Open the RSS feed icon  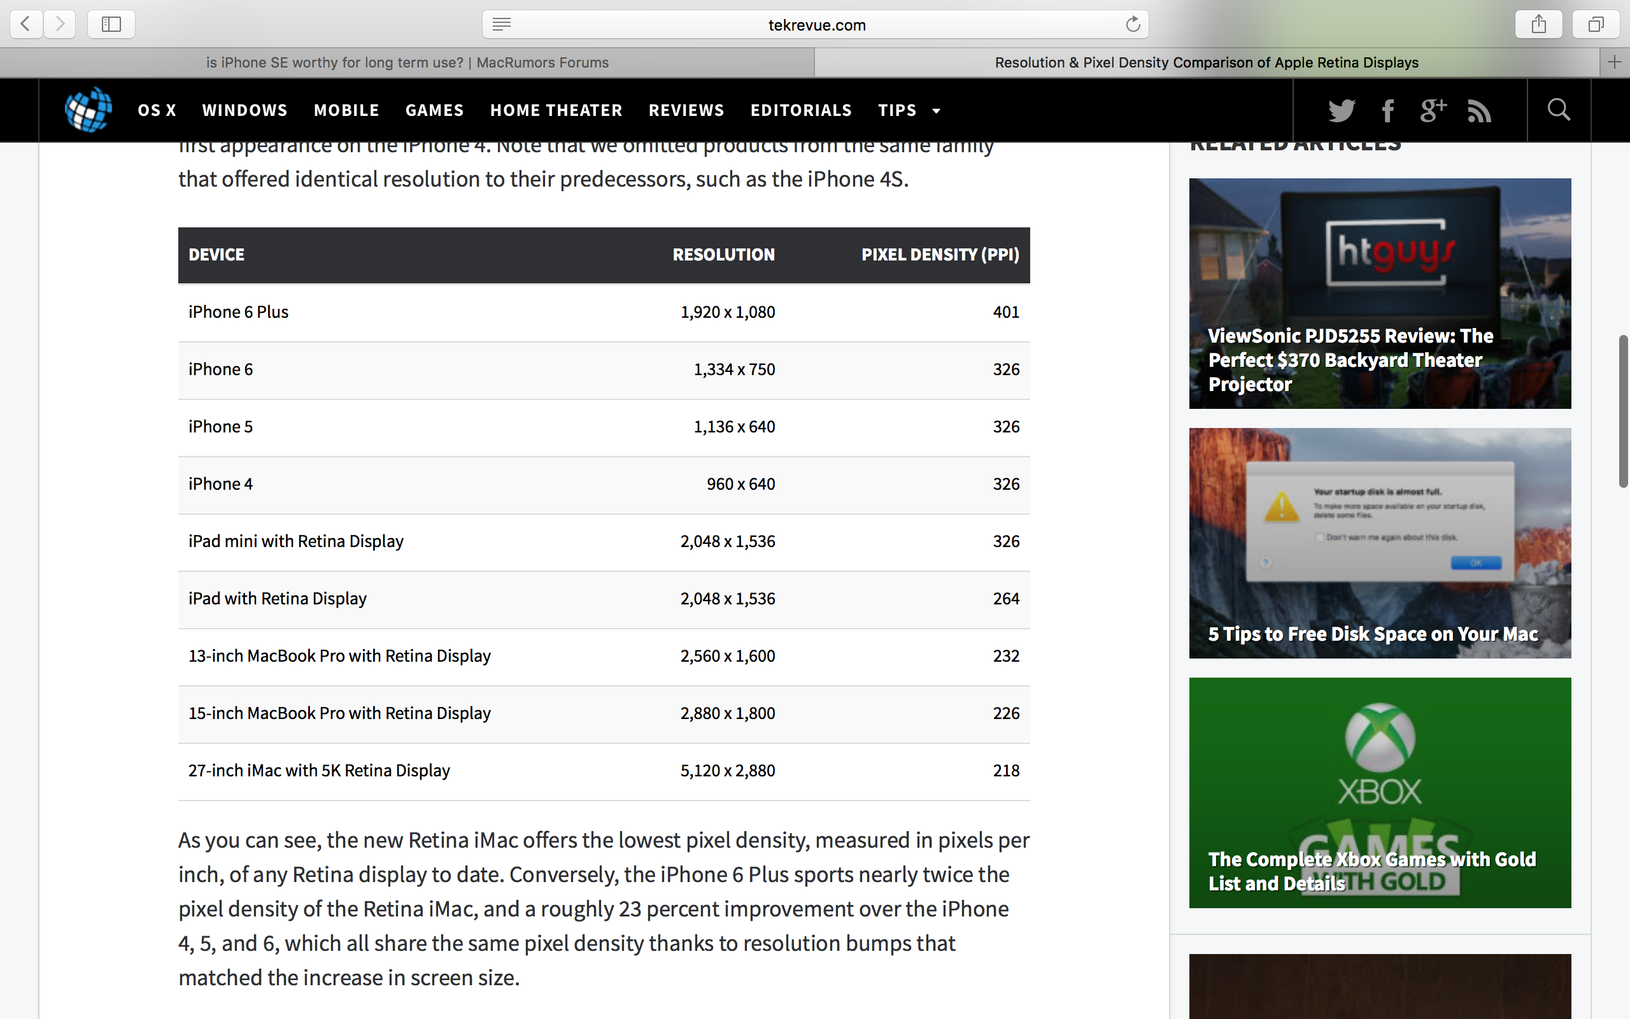tap(1479, 110)
